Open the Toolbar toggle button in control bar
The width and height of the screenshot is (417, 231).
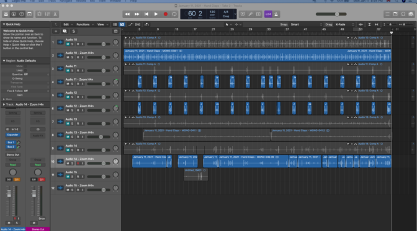(29, 14)
